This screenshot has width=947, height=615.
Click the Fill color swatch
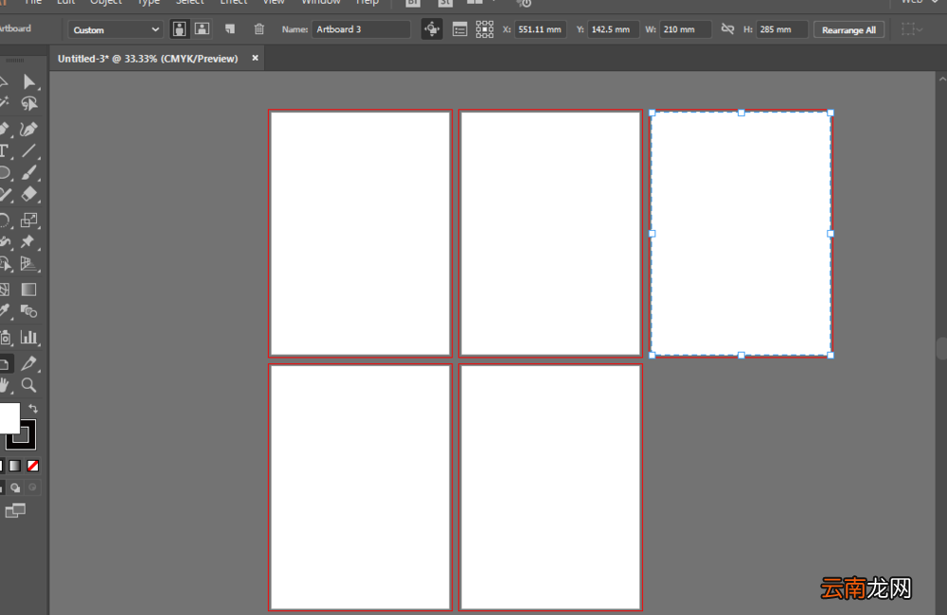9,417
